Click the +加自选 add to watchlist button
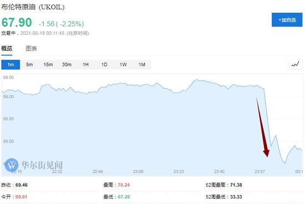This screenshot has width=305, height=204. [x=287, y=20]
